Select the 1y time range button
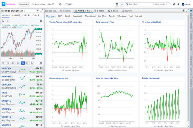The image size is (193, 128). coord(23,63)
